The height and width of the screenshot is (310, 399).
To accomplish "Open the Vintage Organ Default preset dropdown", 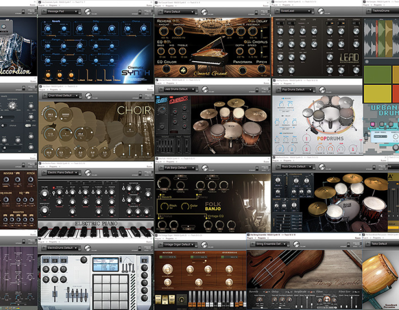I will [192, 244].
